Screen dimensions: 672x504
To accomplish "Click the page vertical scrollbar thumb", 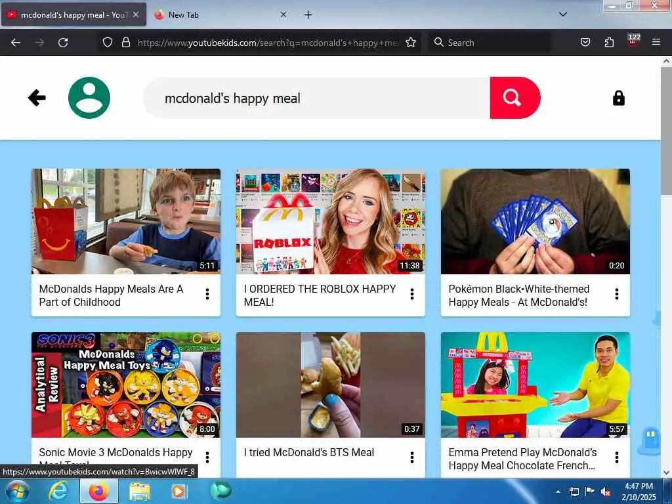I will coord(666,131).
